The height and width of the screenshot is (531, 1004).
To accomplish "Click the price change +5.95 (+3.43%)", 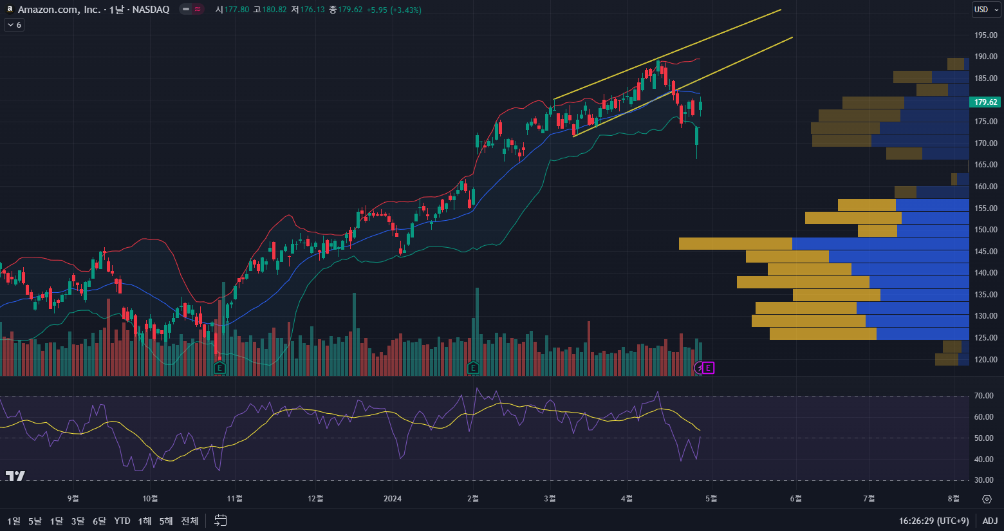I will point(394,10).
